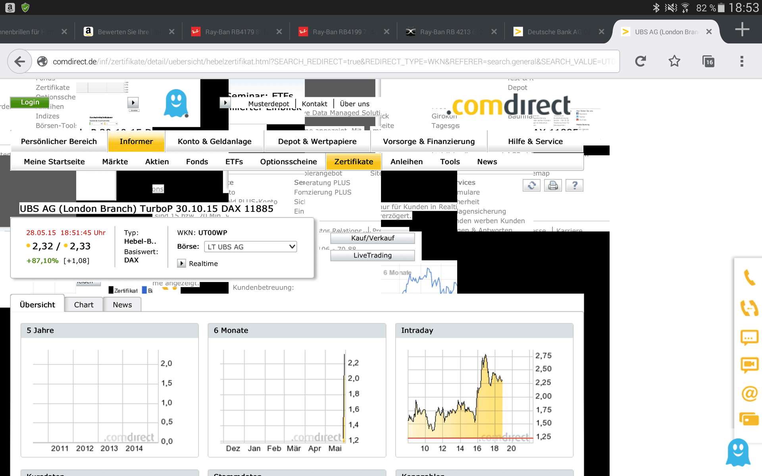Close the UBS AG (London Bran tab
Viewport: 762px width, 476px height.
pyautogui.click(x=709, y=32)
